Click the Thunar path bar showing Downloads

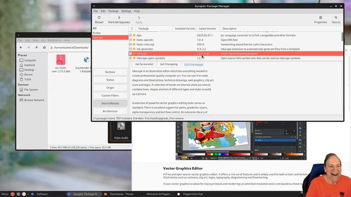pyautogui.click(x=70, y=48)
